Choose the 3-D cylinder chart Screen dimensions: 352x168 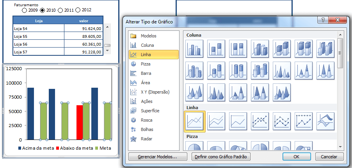(x=260, y=71)
